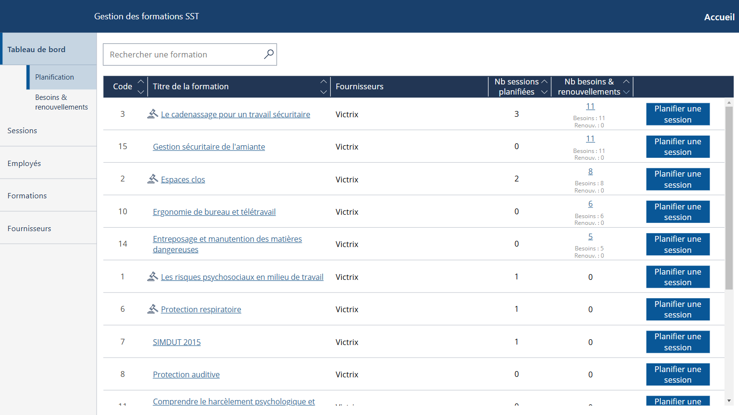Open Employés section
Image resolution: width=739 pixels, height=415 pixels.
pyautogui.click(x=48, y=163)
